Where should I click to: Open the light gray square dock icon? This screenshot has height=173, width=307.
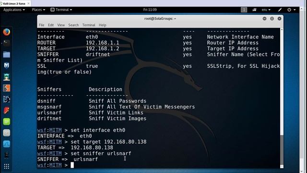pos(6,133)
